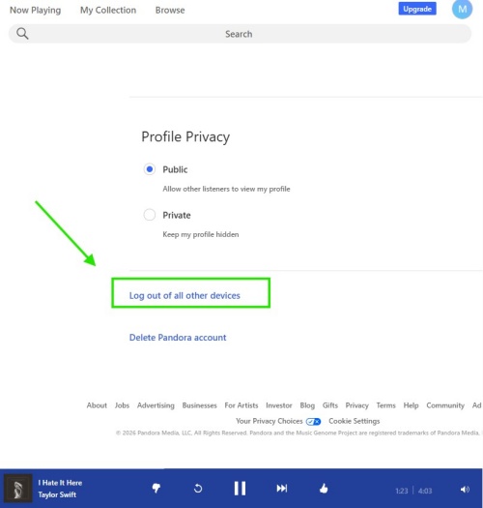Screen dimensions: 483x508
Task: Click the elapsed time 1:23
Action: pos(402,491)
